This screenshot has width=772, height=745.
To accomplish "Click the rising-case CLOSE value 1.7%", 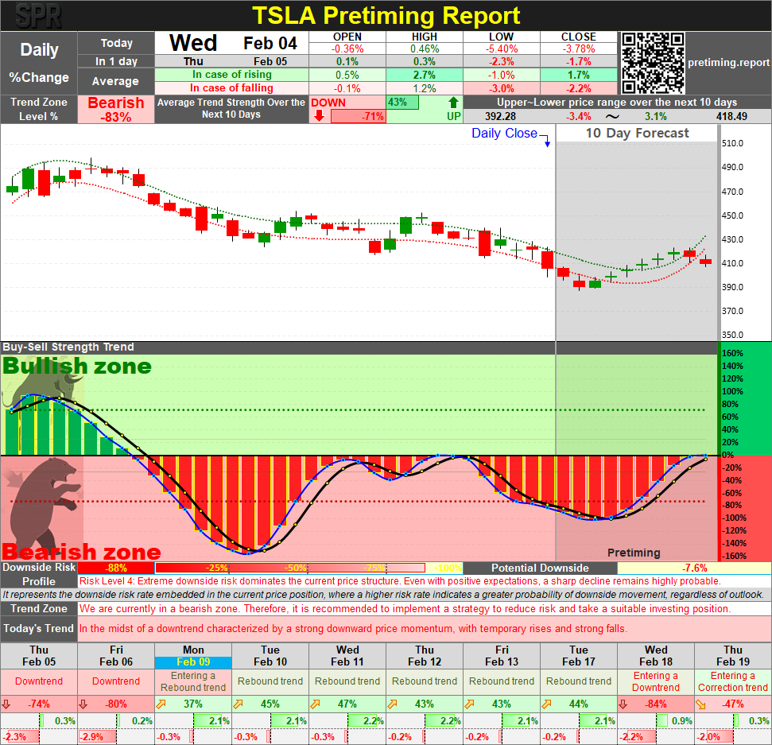I will pos(579,75).
